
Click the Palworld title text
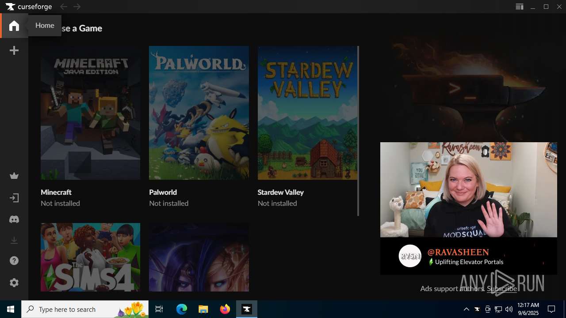(x=163, y=192)
